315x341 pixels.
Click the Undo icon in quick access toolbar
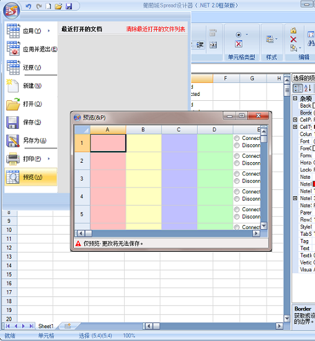[29, 6]
